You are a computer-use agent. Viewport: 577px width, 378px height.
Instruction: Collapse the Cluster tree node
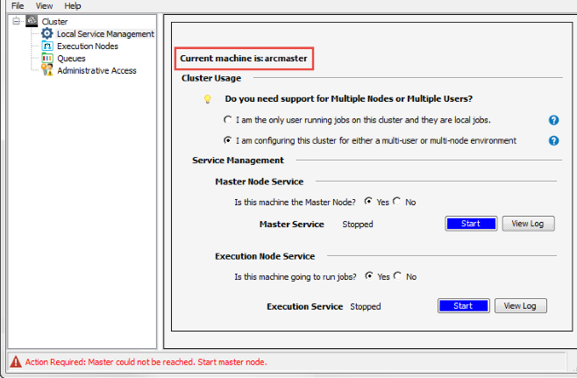tap(16, 21)
